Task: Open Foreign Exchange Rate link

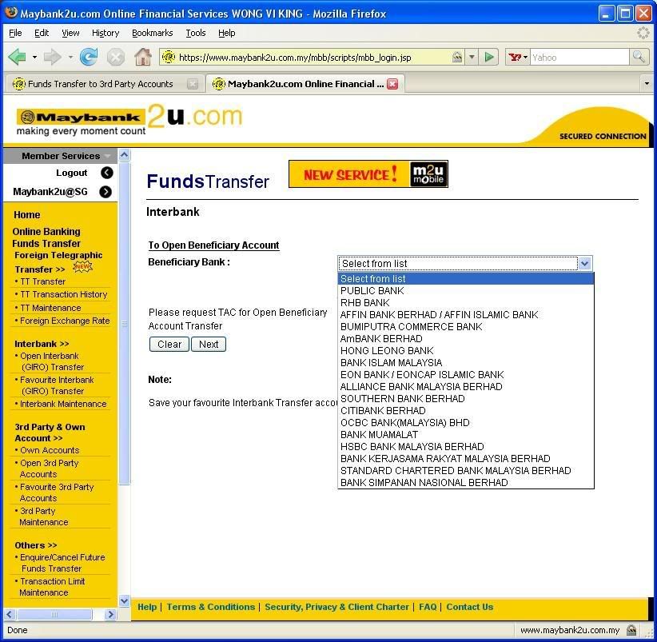Action: 65,321
